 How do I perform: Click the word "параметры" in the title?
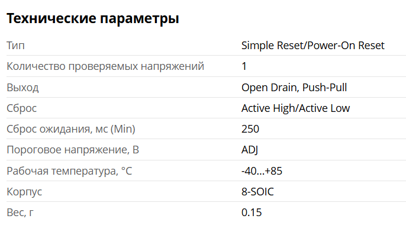[x=140, y=20]
